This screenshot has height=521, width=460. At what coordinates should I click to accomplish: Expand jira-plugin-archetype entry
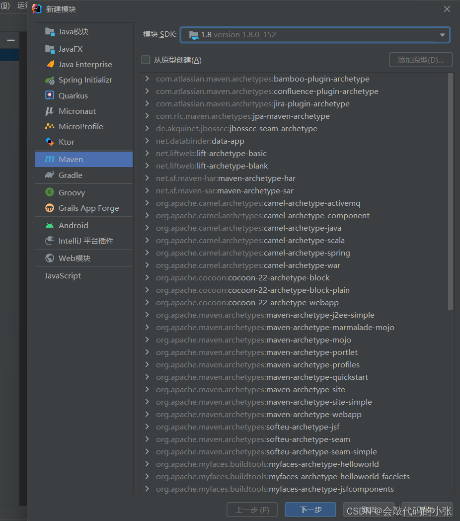147,104
